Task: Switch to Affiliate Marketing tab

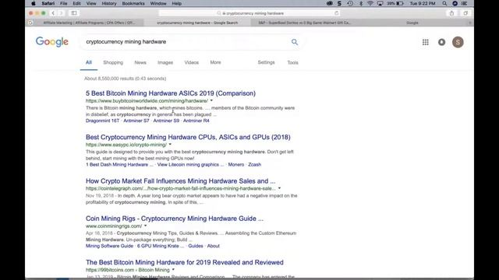Action: pos(89,23)
